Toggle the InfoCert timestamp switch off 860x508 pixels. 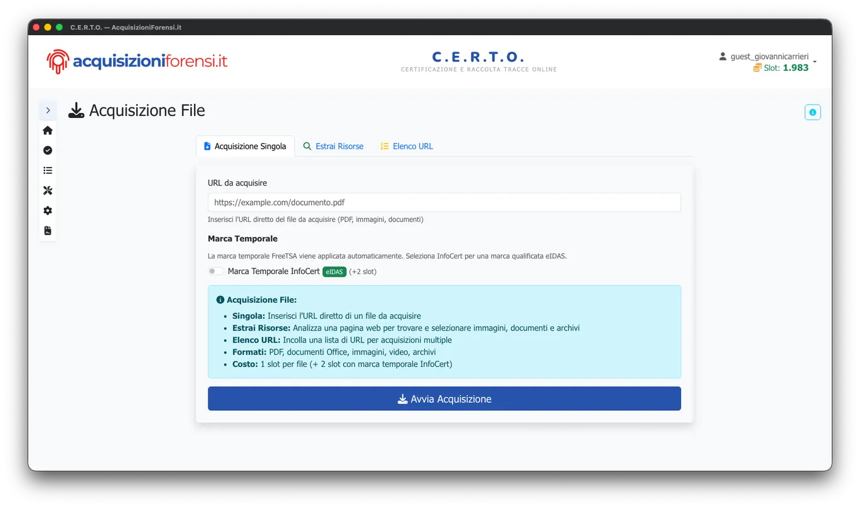coord(215,270)
